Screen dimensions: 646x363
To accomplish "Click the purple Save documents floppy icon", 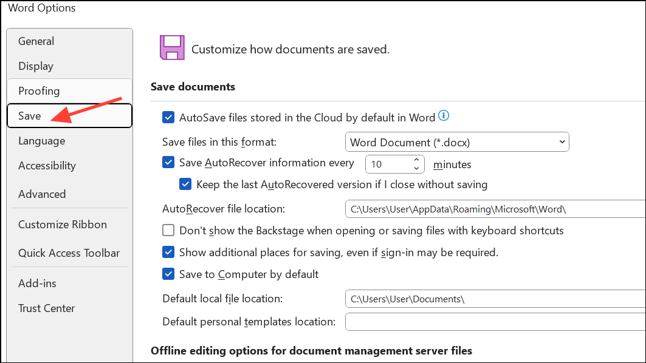I will coord(172,47).
